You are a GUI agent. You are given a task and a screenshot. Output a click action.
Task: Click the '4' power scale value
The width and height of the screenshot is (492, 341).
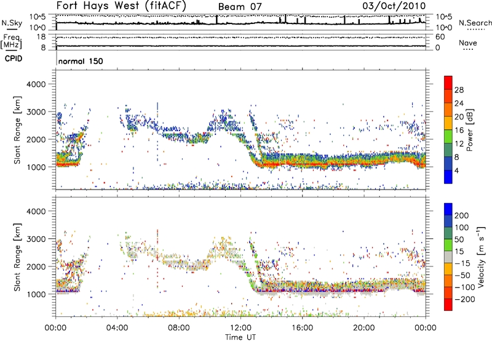[x=456, y=170]
